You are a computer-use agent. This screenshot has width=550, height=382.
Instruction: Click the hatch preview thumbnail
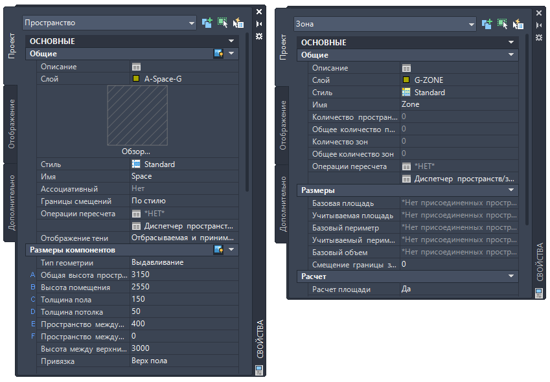(137, 115)
